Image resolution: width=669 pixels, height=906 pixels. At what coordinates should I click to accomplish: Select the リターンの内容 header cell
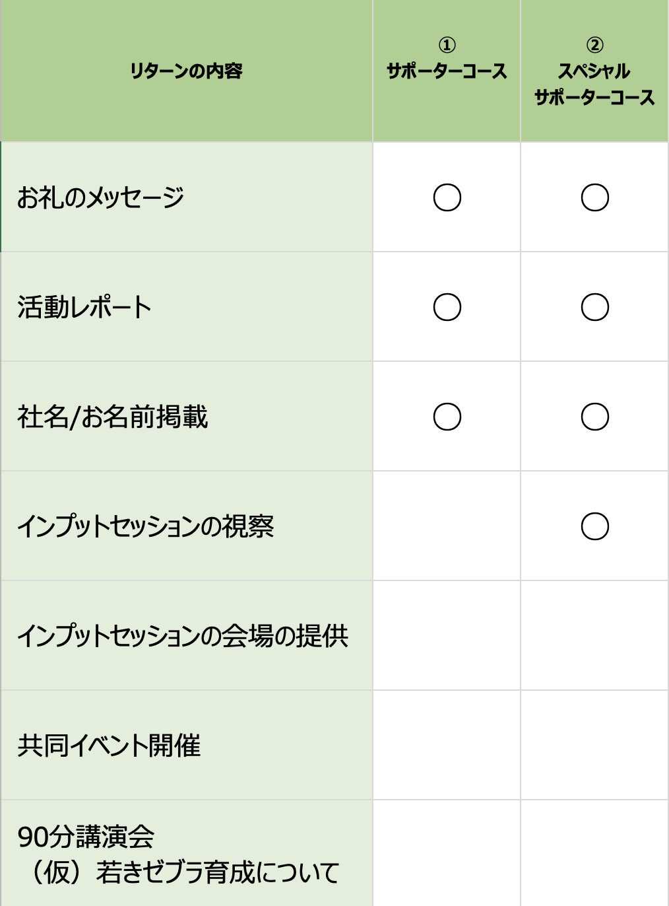186,71
